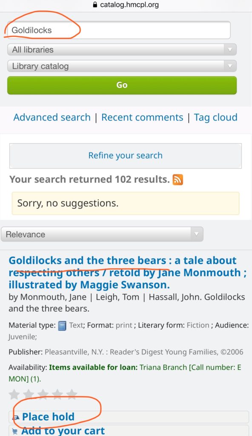Image resolution: width=252 pixels, height=436 pixels.
Task: Expand Refine your search
Action: [126, 156]
